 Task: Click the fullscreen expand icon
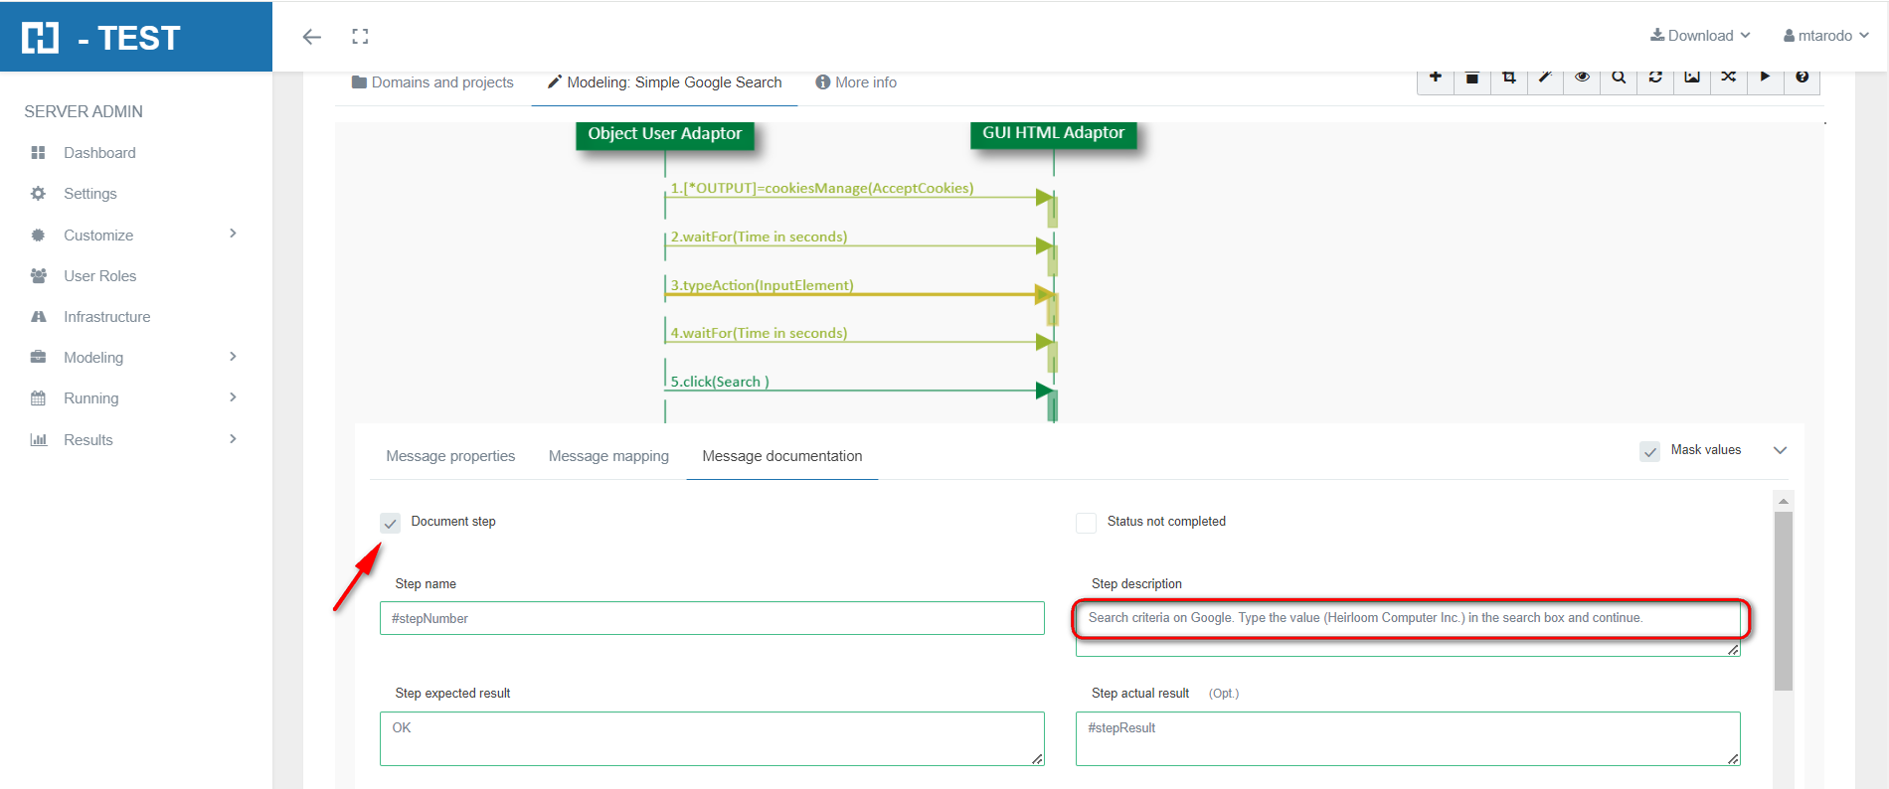click(x=360, y=37)
